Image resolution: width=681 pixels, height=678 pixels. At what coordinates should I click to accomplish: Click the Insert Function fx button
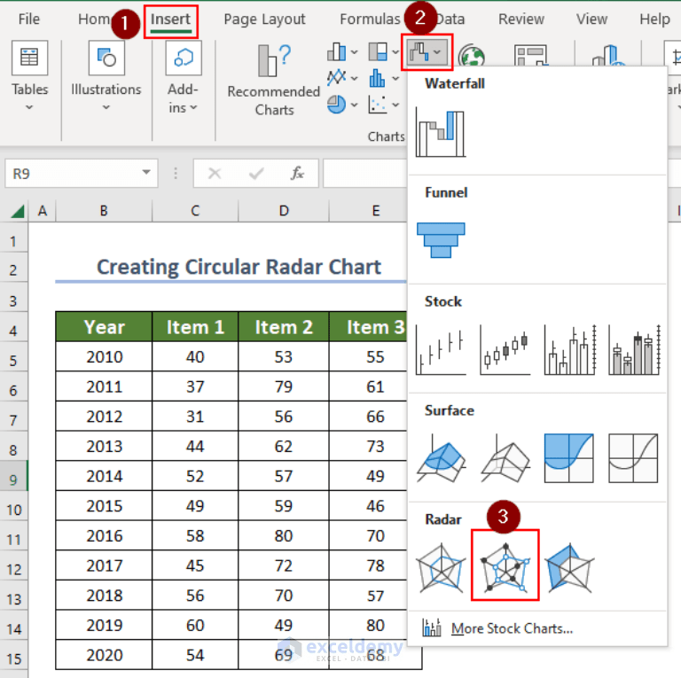coord(297,173)
